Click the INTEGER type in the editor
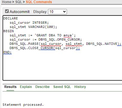Screen dimensions: 122x108 click(40, 23)
